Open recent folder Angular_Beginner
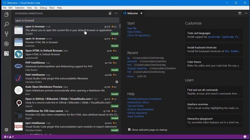Viewport: 250px width, 140px height. pos(137,68)
